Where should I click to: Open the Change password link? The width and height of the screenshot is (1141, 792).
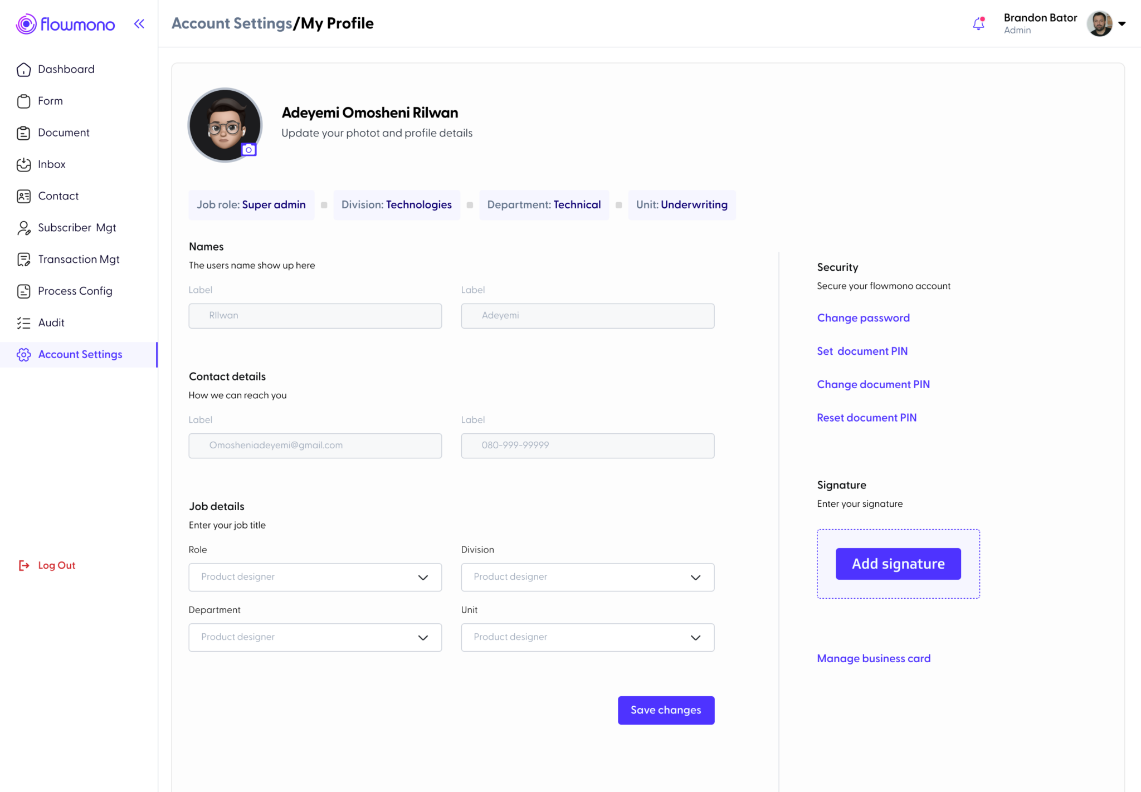(863, 317)
